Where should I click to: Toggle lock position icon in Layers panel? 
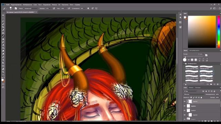[196, 97]
